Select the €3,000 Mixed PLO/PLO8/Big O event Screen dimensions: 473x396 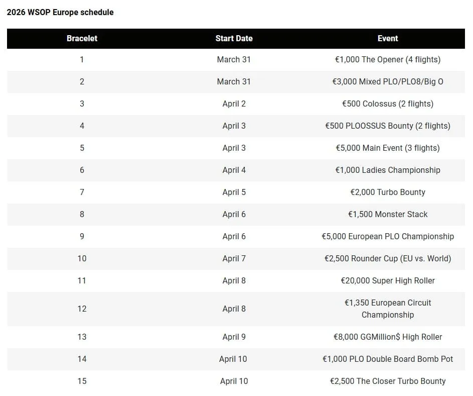tap(387, 81)
